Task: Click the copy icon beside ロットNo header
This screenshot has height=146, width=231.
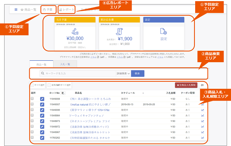Action: (63, 93)
